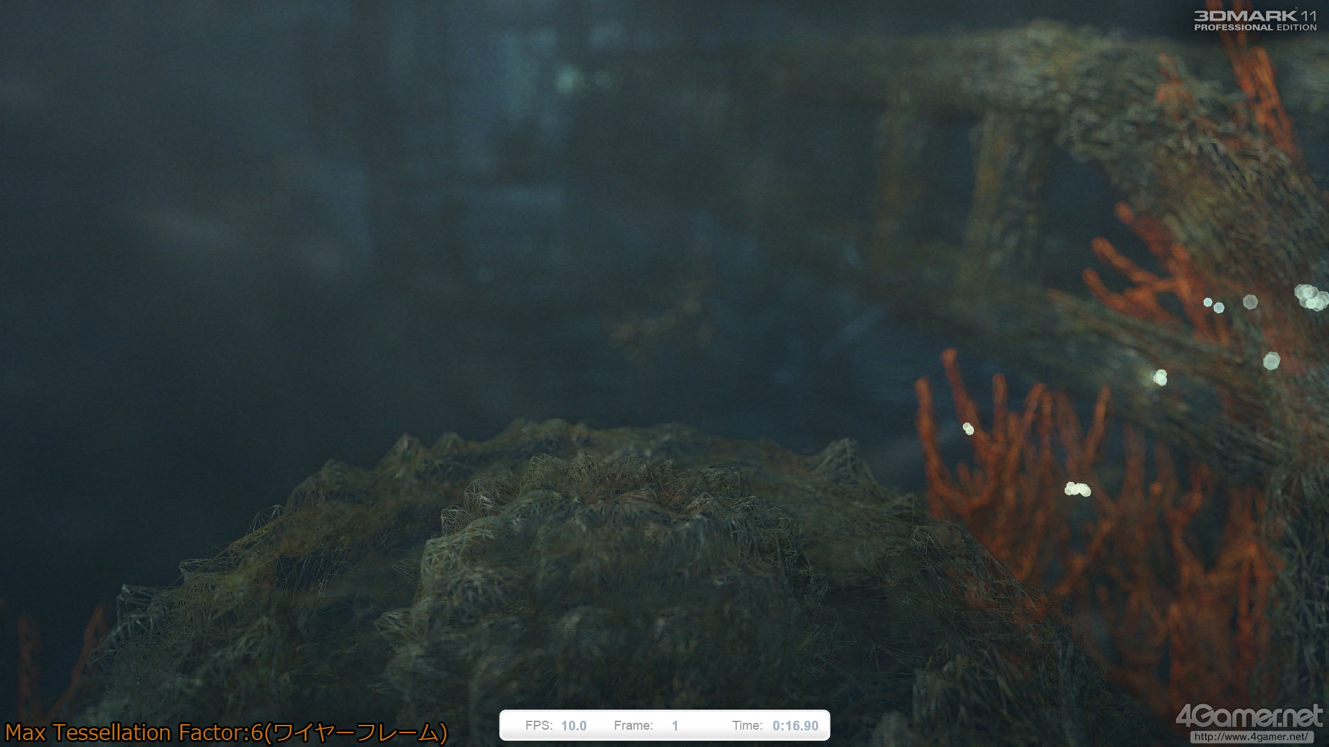Select the 0:16.90 time readout
The image size is (1329, 747).
(795, 726)
